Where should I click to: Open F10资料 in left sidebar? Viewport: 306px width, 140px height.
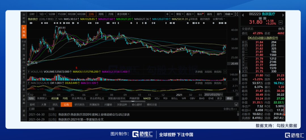click(x=24, y=45)
